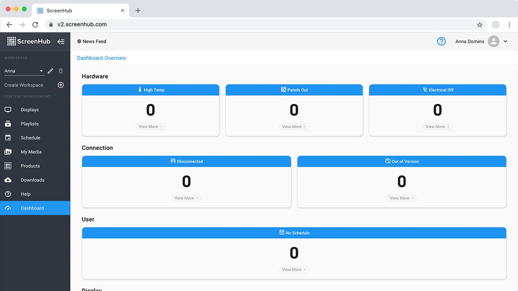Open the Schedule page
Viewport: 518px width, 291px height.
click(x=35, y=138)
